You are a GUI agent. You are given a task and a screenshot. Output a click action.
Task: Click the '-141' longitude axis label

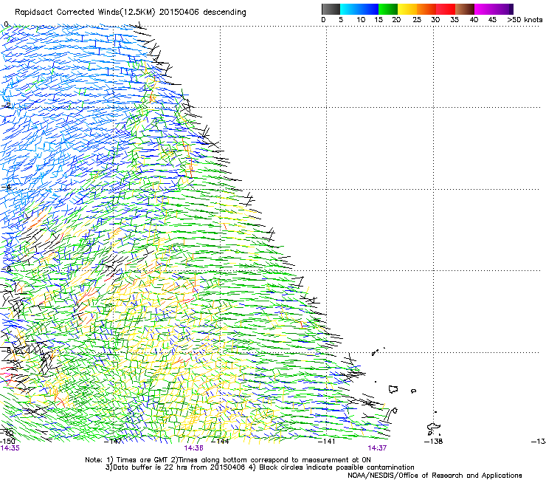pos(326,442)
